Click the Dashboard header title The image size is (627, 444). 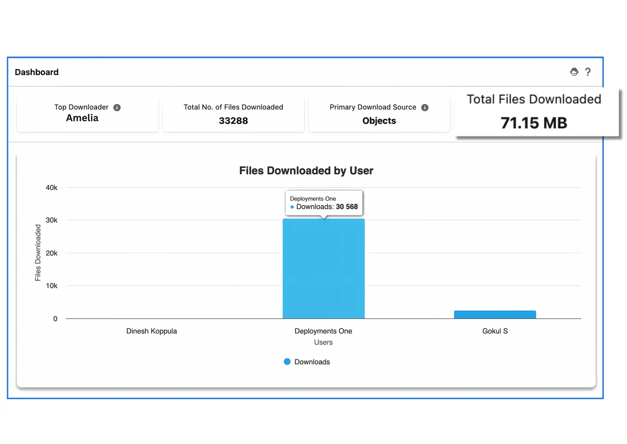pos(37,72)
